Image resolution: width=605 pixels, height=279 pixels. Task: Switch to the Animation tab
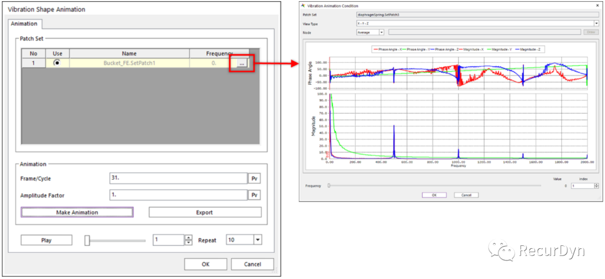pos(25,24)
